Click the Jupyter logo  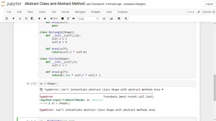[x=11, y=4]
